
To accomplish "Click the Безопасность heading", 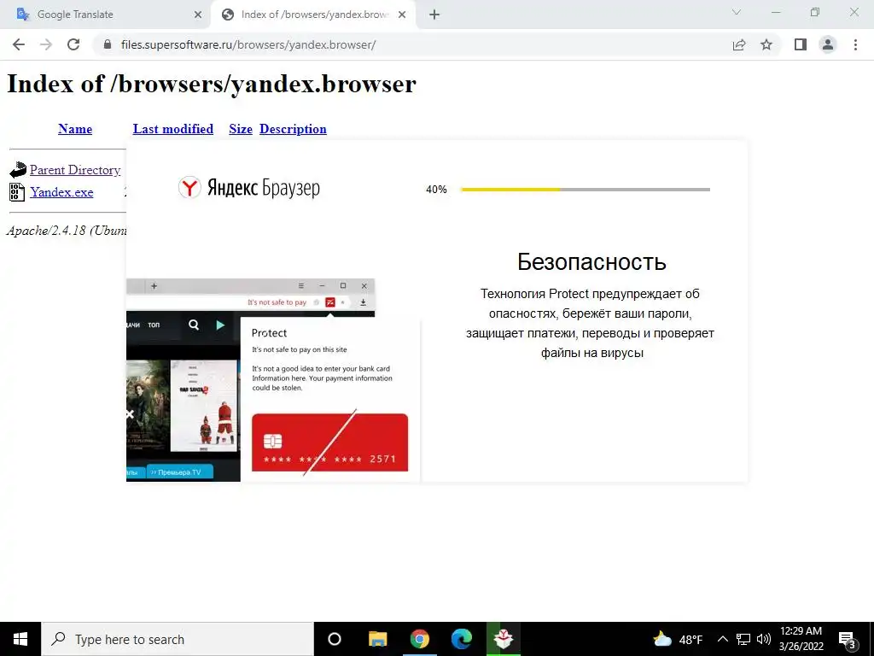I will [591, 261].
